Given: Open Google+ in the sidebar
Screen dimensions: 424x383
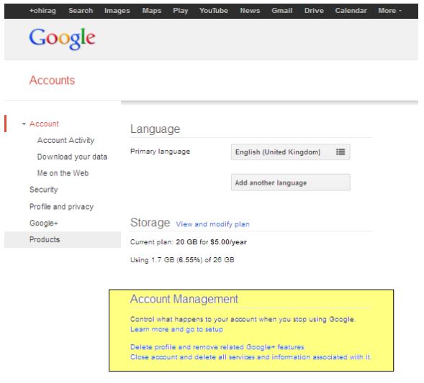Looking at the screenshot, I should coord(43,223).
